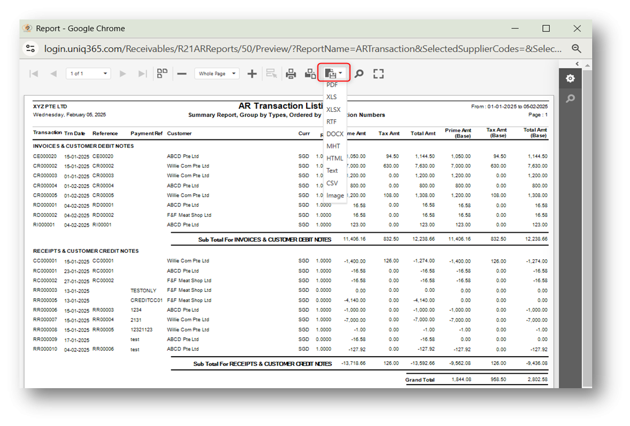Toggle multi-page view mode
630x426 pixels.
point(162,73)
